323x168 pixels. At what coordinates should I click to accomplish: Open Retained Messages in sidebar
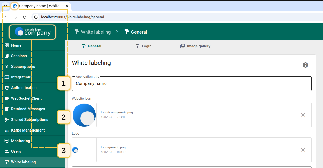28,109
